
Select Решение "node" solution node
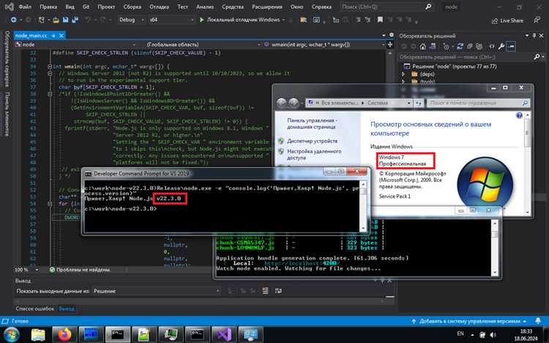tap(450, 66)
